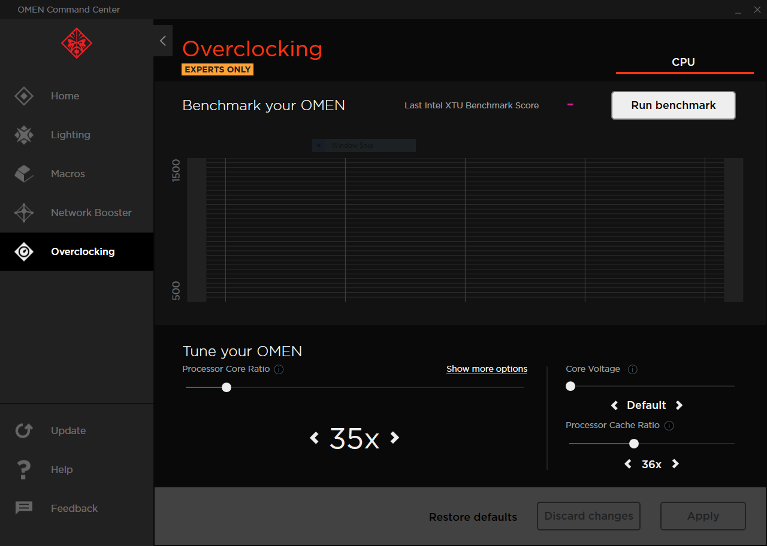Image resolution: width=767 pixels, height=546 pixels.
Task: Open the Feedback chat icon
Action: 24,508
